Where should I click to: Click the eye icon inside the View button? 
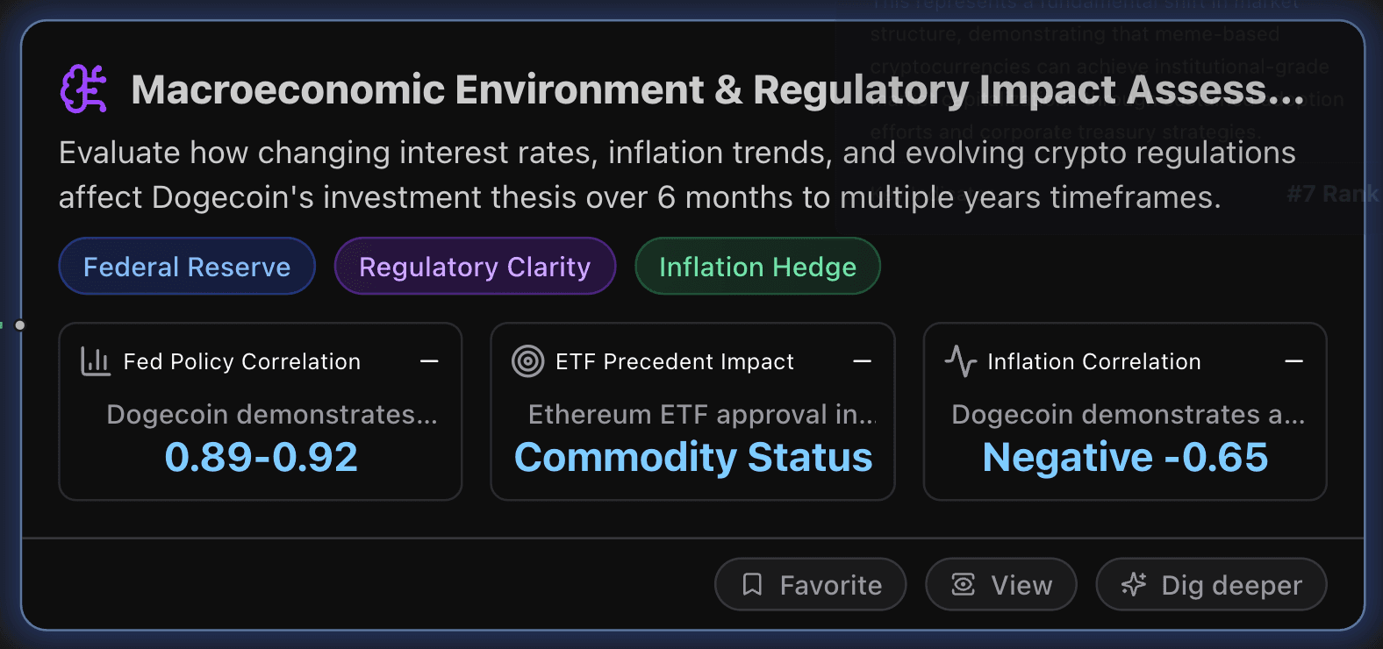[x=964, y=584]
